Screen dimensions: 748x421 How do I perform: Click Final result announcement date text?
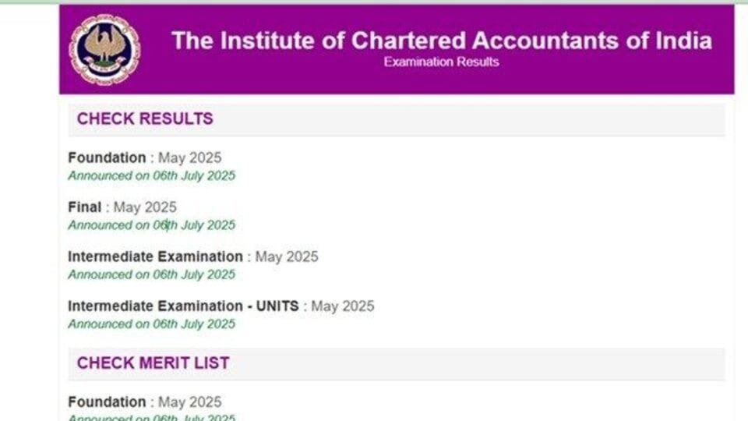pyautogui.click(x=151, y=225)
